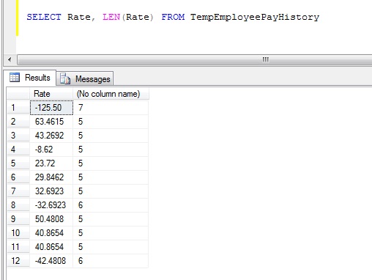Click the 29.8462 Rate cell
This screenshot has width=372, height=280.
coord(51,177)
